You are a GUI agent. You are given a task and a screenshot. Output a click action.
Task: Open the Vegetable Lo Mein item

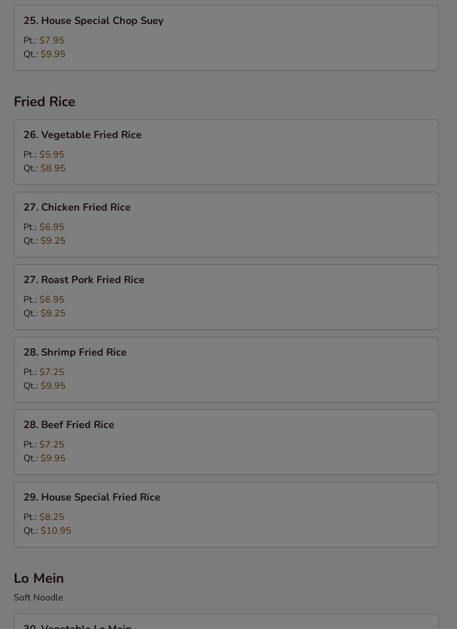226,622
